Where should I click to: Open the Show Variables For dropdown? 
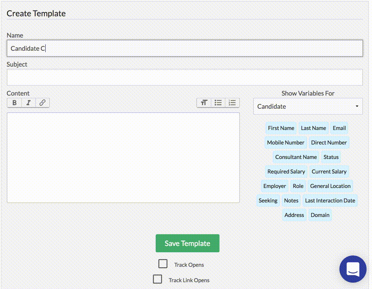pyautogui.click(x=308, y=106)
